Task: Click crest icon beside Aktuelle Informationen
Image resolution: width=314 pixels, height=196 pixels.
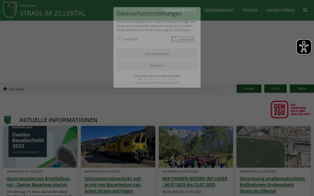Action: click(8, 120)
